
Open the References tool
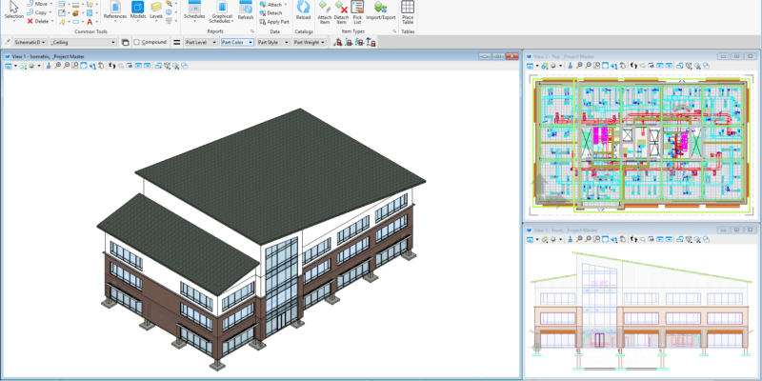coord(115,10)
